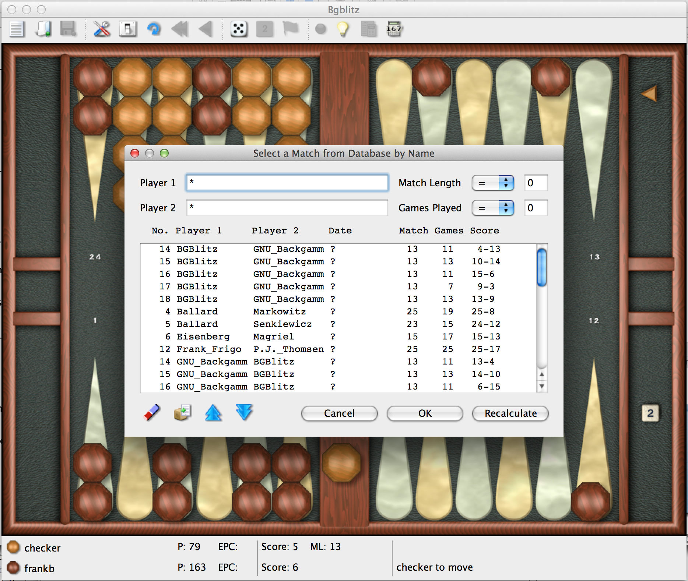
Task: Click the P: 163 pip count text
Action: (x=192, y=567)
